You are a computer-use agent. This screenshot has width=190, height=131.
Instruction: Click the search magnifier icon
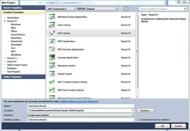[185, 9]
